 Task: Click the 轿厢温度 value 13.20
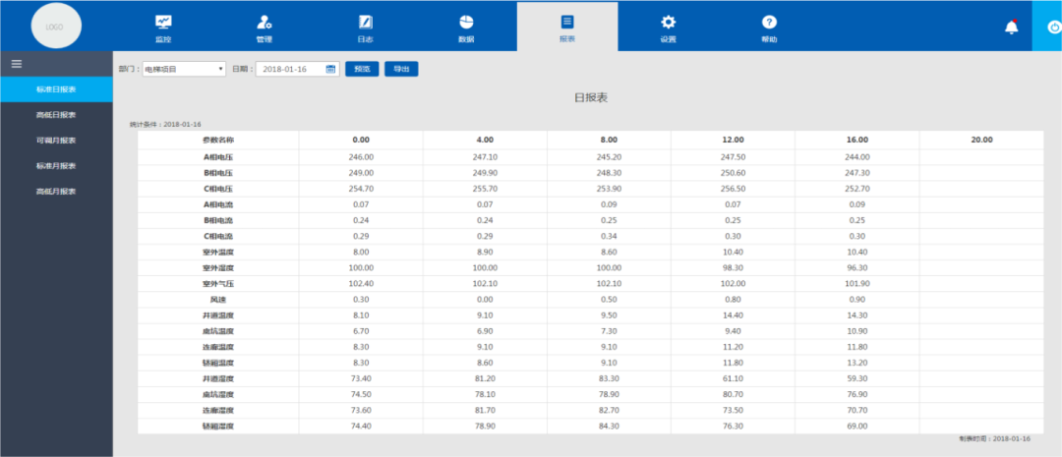pyautogui.click(x=856, y=363)
